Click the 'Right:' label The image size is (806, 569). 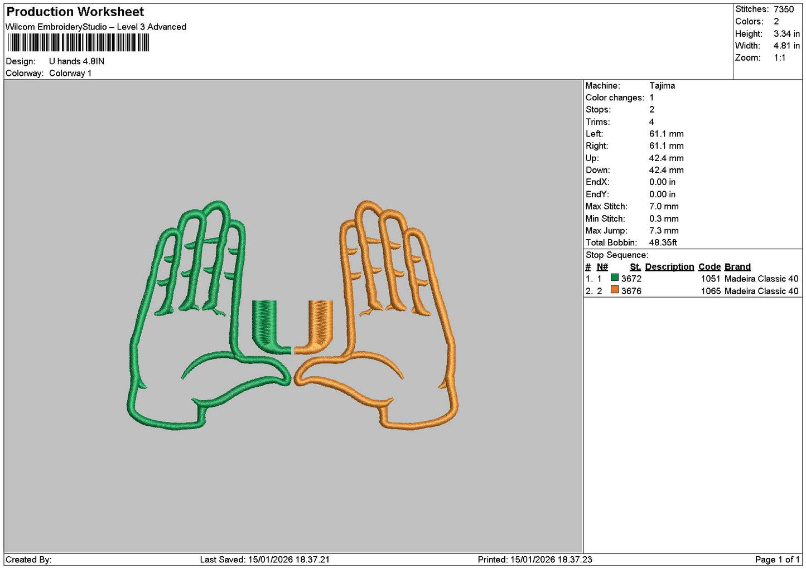point(597,146)
